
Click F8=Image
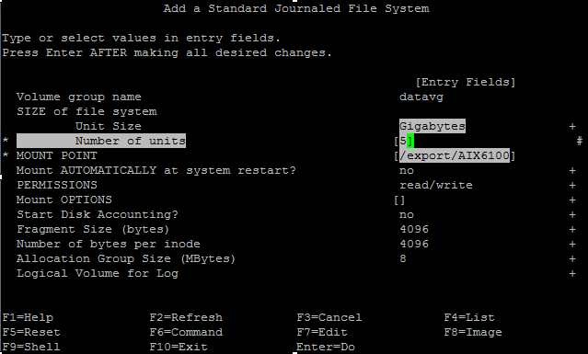pos(473,332)
